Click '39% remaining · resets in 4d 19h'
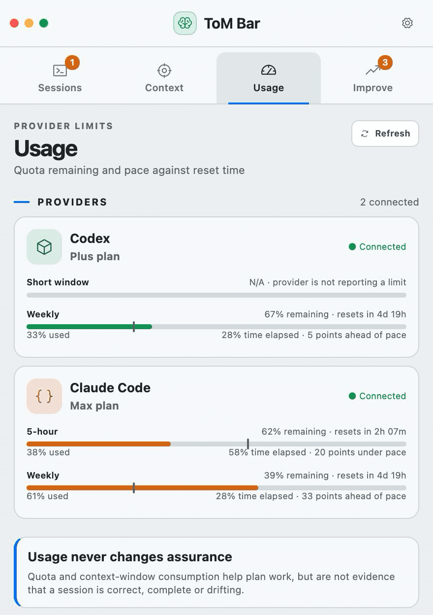This screenshot has width=433, height=615. click(x=336, y=476)
